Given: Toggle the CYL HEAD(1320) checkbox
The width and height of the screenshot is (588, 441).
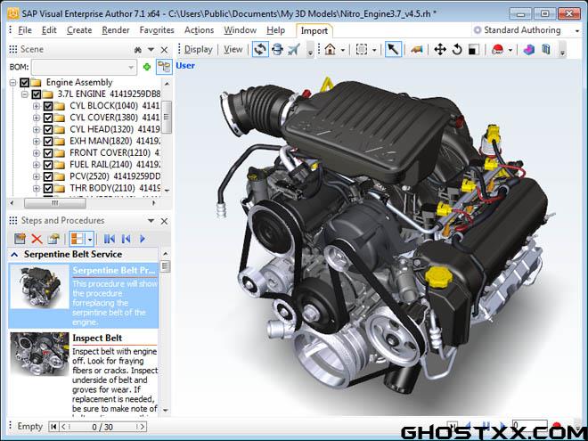Looking at the screenshot, I should [x=48, y=129].
